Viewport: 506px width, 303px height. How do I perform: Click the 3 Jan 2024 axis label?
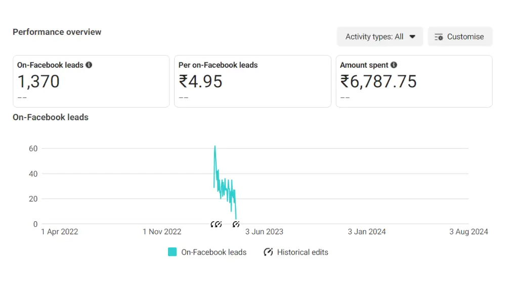(x=366, y=232)
